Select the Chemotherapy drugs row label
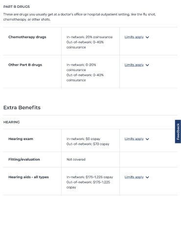This screenshot has width=181, height=235. pyautogui.click(x=27, y=37)
